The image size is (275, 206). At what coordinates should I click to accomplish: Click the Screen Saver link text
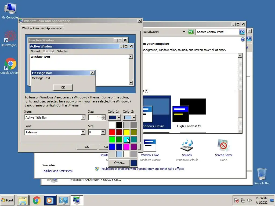pyautogui.click(x=224, y=155)
